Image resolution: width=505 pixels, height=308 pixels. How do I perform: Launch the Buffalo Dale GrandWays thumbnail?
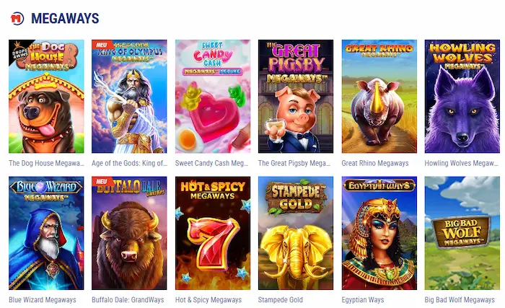(x=129, y=233)
